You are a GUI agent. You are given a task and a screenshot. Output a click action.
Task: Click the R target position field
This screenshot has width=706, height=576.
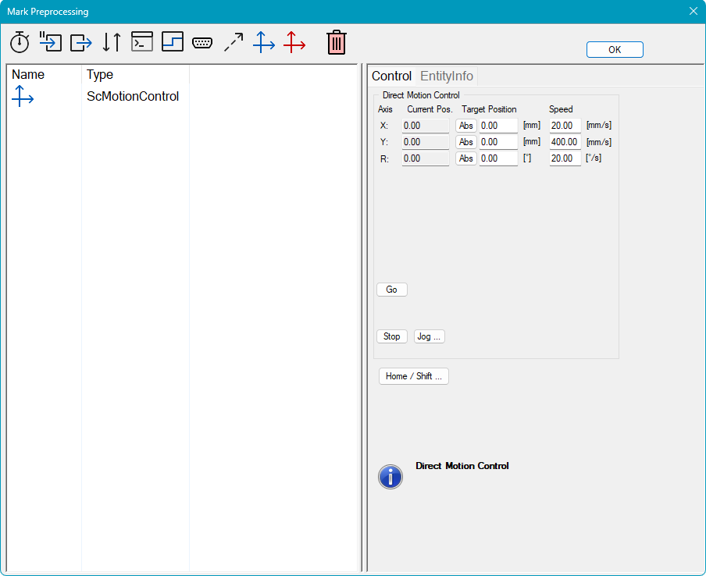coord(498,158)
